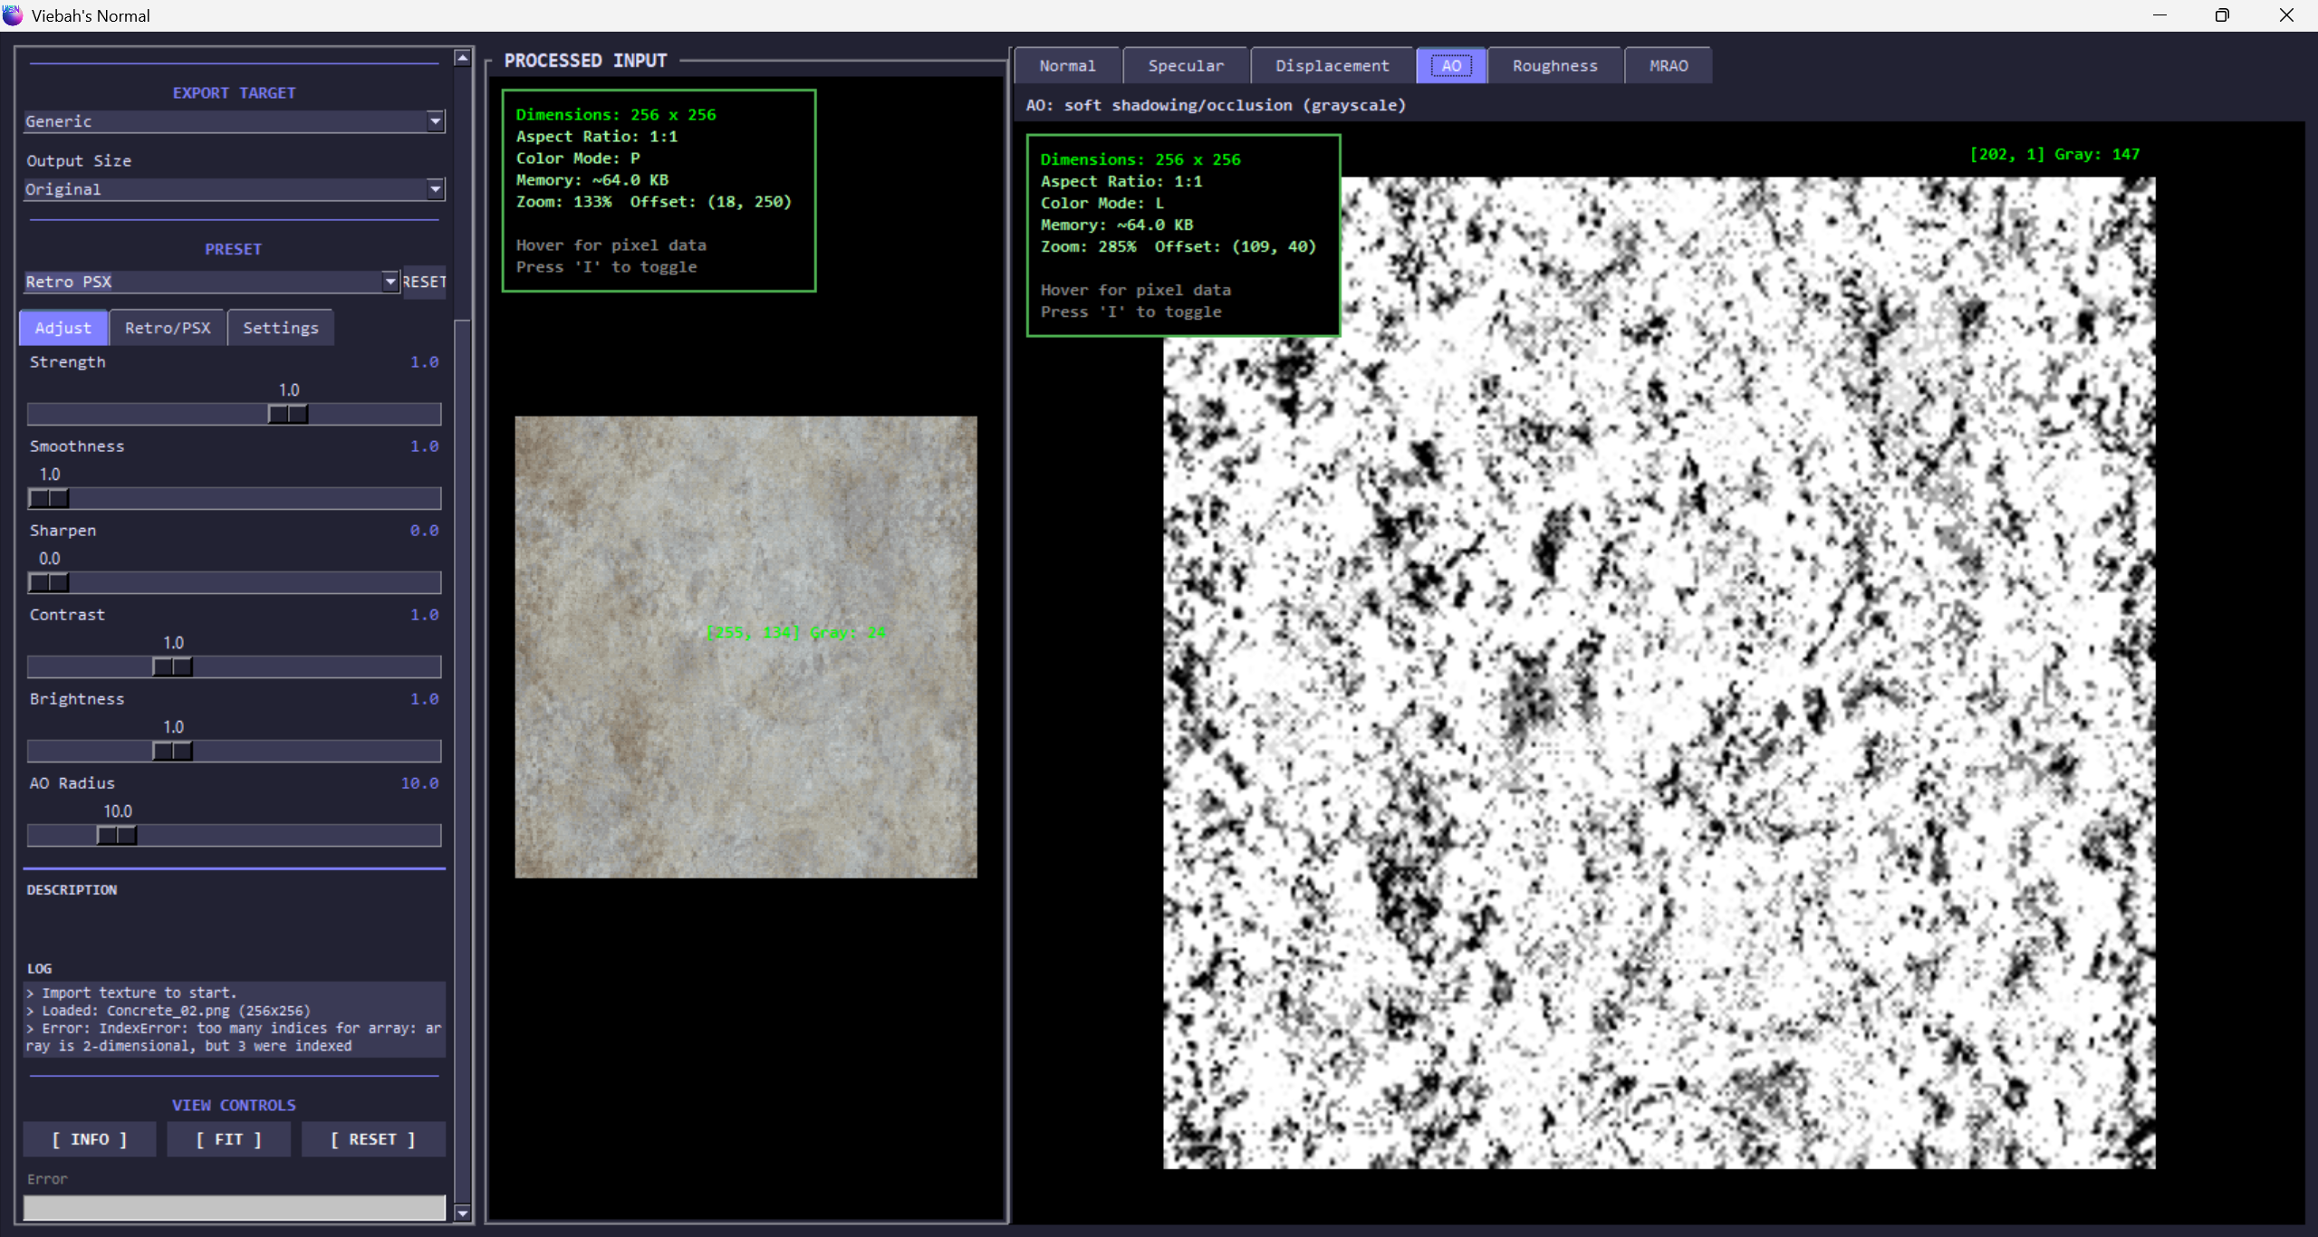
Task: Switch to the Retro/PSX tab
Action: coord(168,328)
